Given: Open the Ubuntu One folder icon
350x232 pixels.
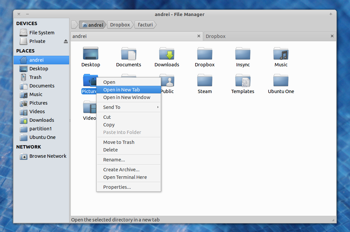Looking at the screenshot, I should (x=281, y=81).
